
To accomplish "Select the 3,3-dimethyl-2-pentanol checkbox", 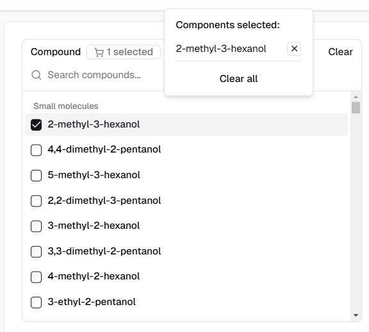I will click(37, 251).
